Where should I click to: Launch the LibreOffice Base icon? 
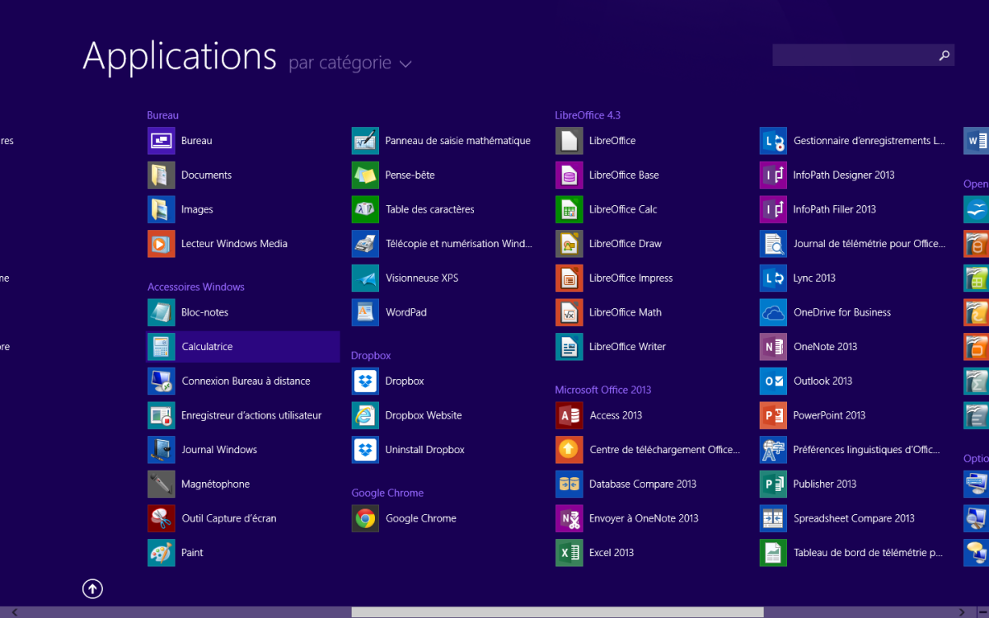569,176
